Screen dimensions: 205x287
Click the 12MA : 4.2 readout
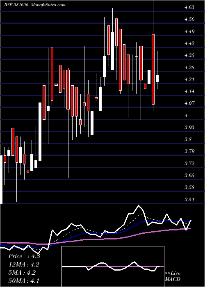(24, 264)
